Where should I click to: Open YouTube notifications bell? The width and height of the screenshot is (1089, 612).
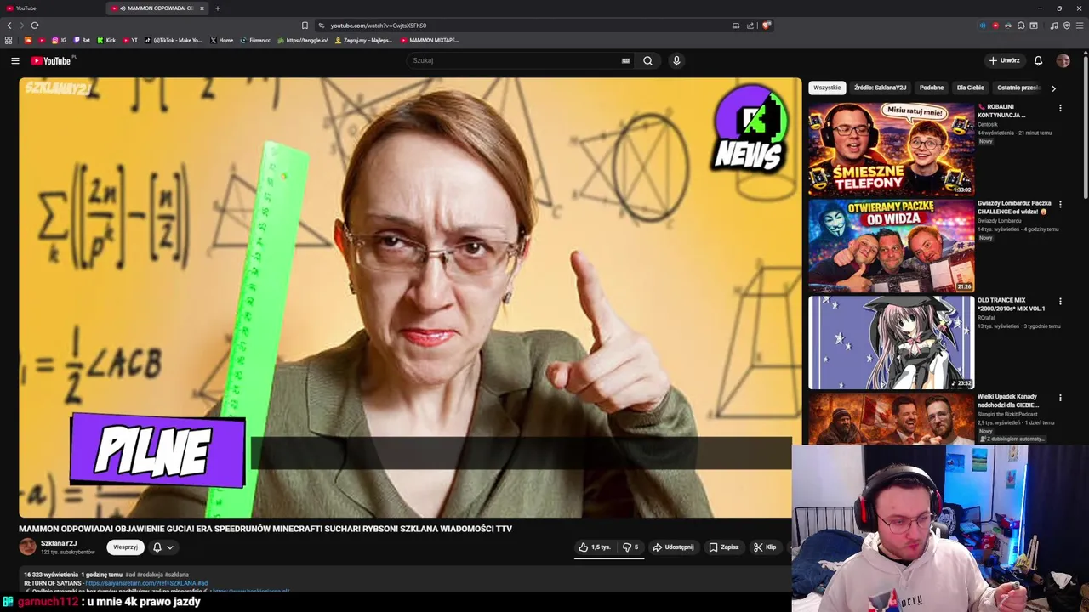click(x=1038, y=60)
